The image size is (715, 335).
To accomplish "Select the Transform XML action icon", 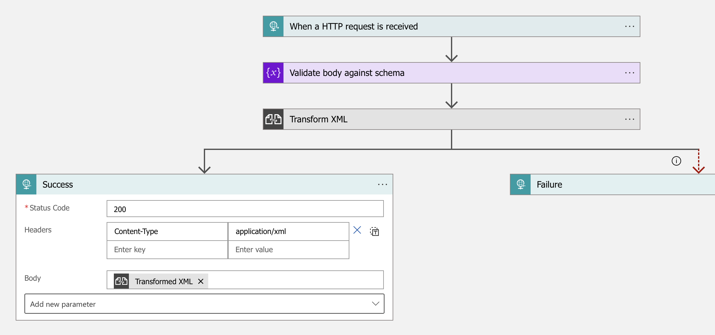I will point(273,119).
